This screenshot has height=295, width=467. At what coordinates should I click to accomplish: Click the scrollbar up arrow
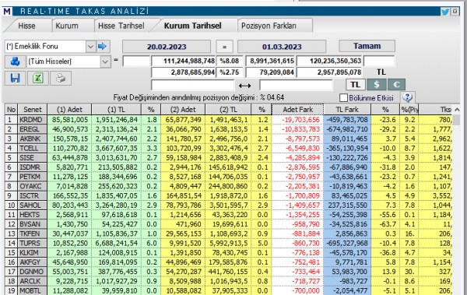click(457, 110)
